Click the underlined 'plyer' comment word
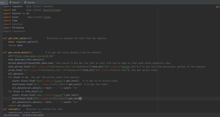220x117 pixels. tap(47, 17)
